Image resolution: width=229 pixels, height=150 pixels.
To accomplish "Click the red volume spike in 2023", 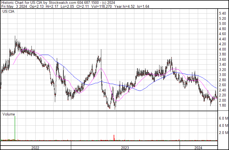I will [114, 138].
